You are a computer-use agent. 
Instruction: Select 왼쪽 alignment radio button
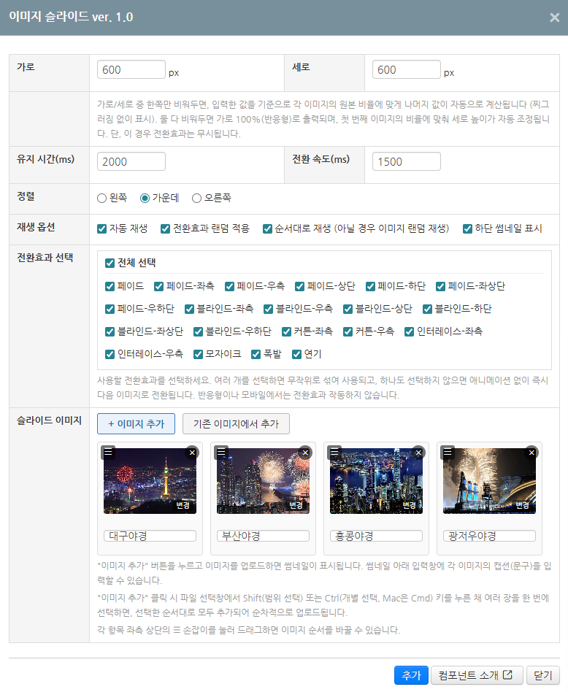[102, 198]
